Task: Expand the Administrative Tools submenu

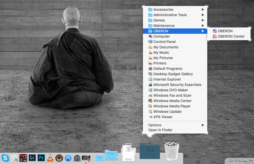Action: 170,15
